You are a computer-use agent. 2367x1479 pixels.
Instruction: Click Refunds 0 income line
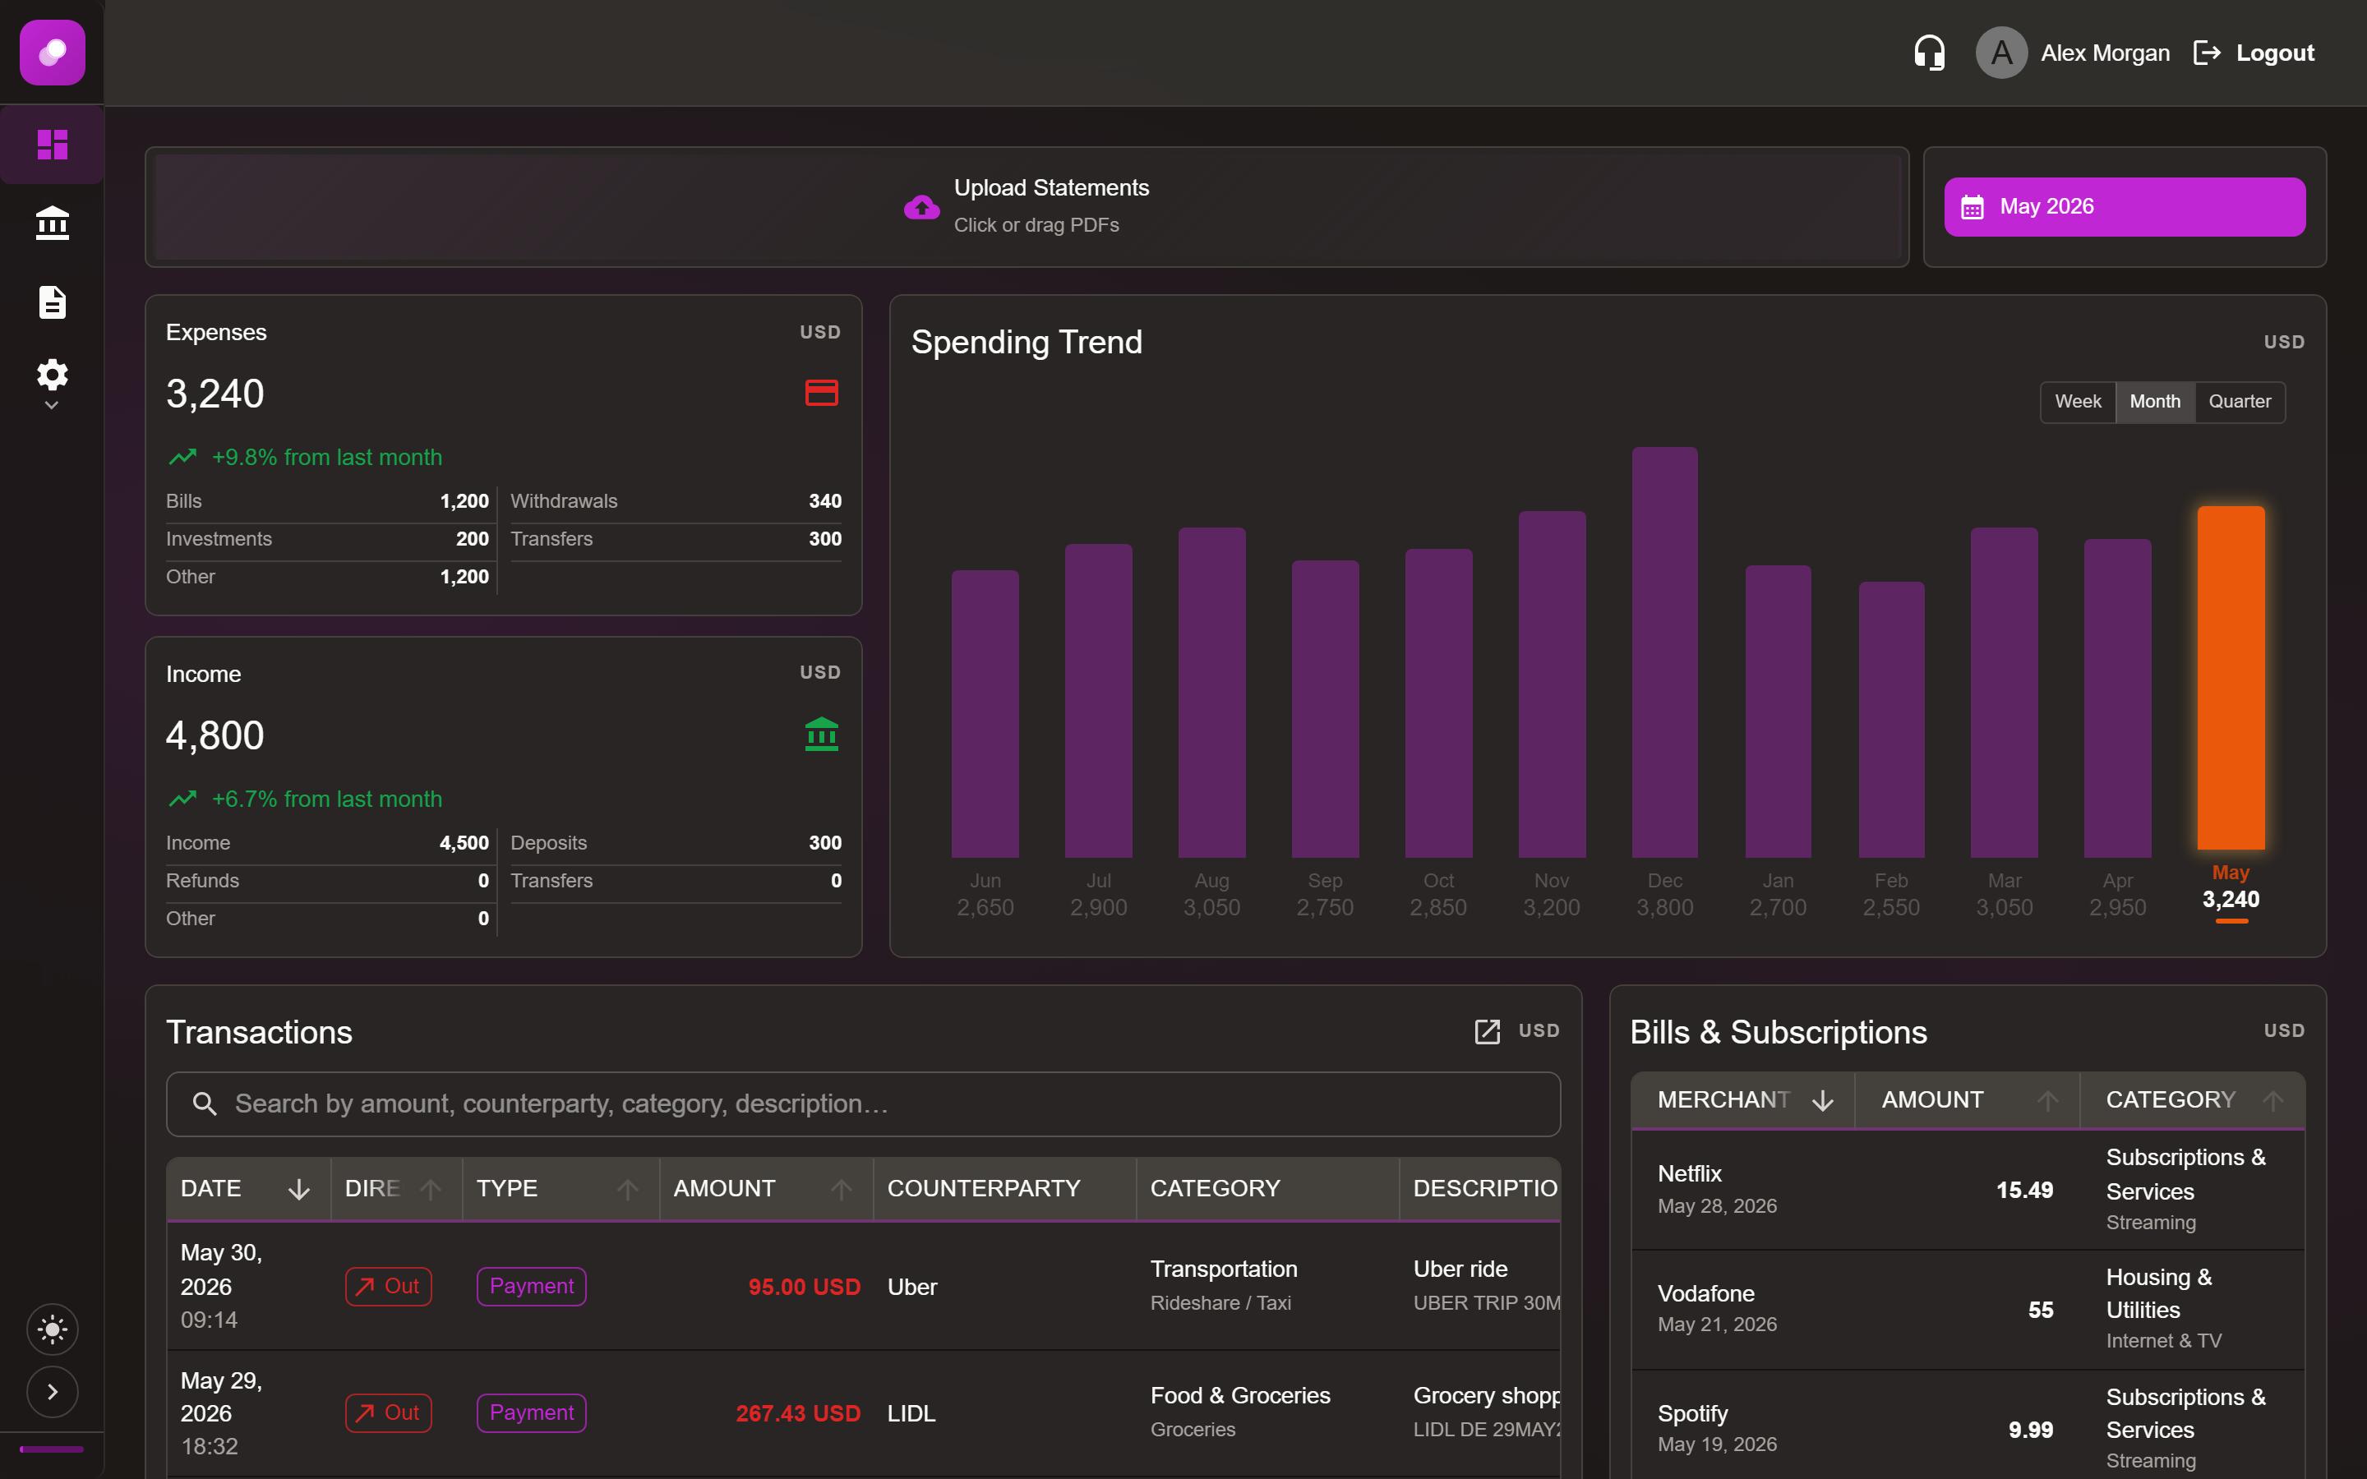(326, 880)
